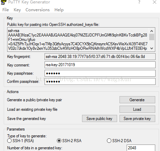Image resolution: width=160 pixels, height=151 pixels.
Task: Click the number of bits field
Action: [x=141, y=148]
